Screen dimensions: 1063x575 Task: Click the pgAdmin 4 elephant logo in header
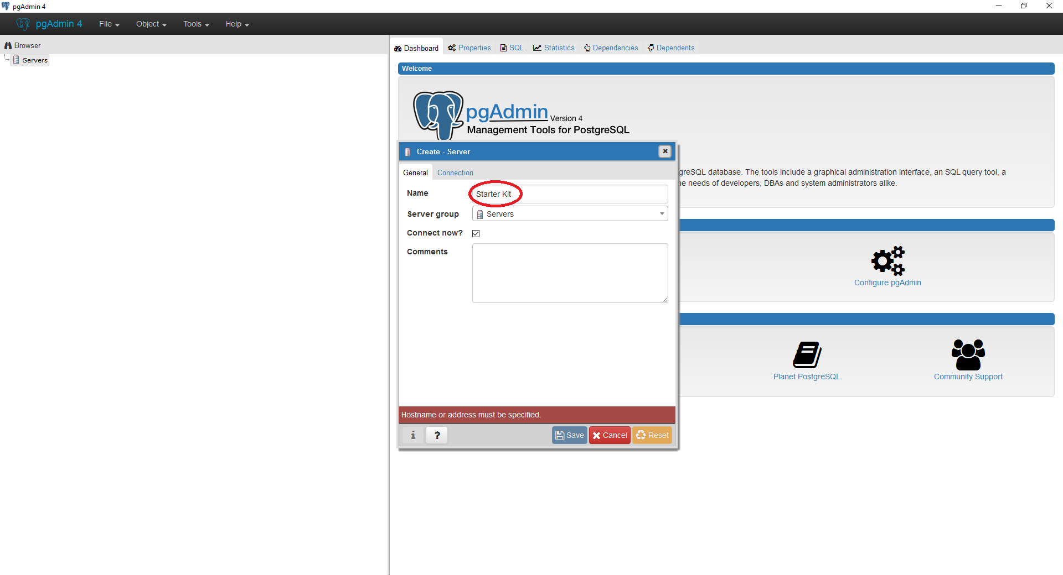23,24
